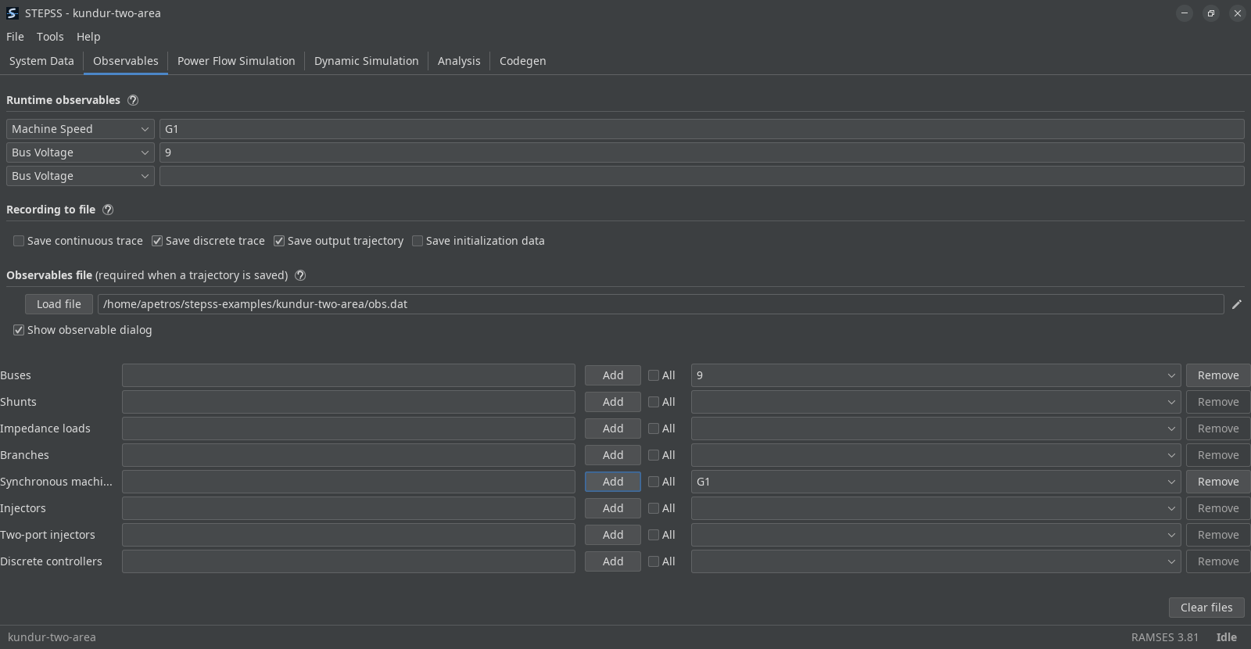
Task: Click Add for Discrete controllers
Action: tap(613, 561)
